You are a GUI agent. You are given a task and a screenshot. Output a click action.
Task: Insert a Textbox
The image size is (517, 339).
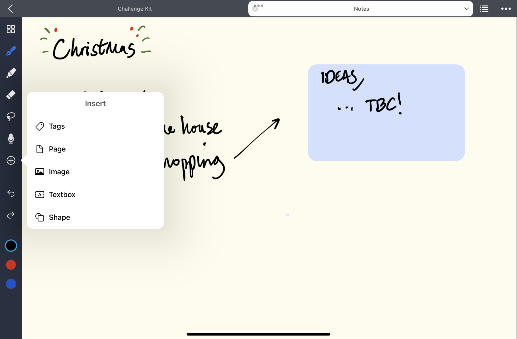[x=62, y=194]
